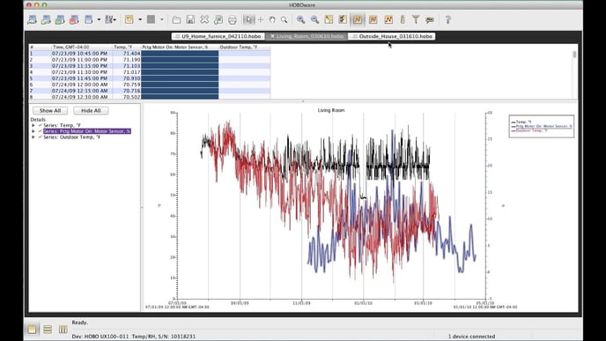Open the Help question mark icon
The width and height of the screenshot is (606, 341).
tap(447, 19)
